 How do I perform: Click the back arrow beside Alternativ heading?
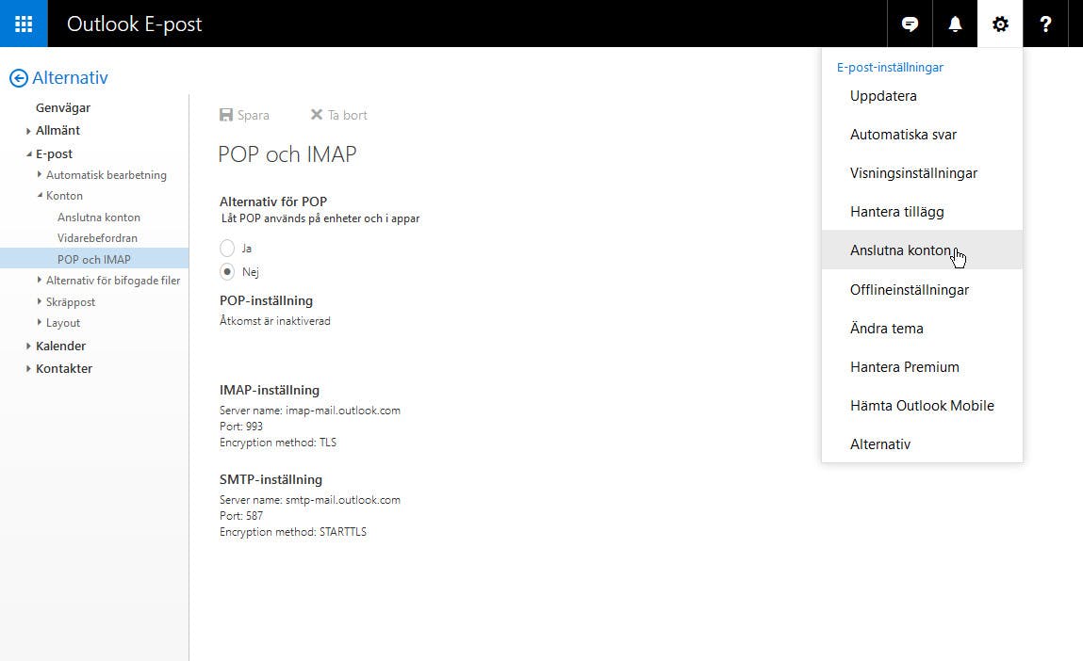click(x=19, y=78)
